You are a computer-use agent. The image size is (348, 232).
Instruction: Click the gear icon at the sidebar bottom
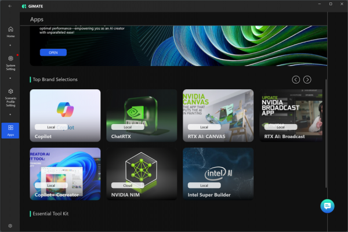[x=10, y=226]
